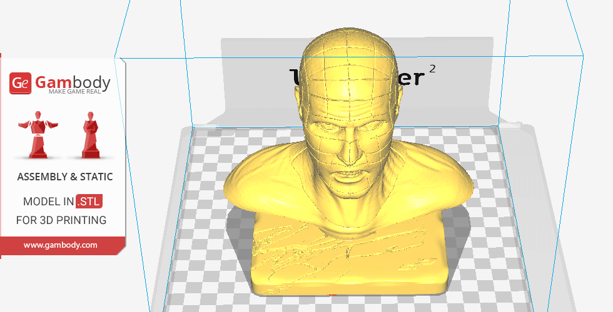This screenshot has width=613, height=312.
Task: Click the Gambody brand name text
Action: pyautogui.click(x=73, y=82)
